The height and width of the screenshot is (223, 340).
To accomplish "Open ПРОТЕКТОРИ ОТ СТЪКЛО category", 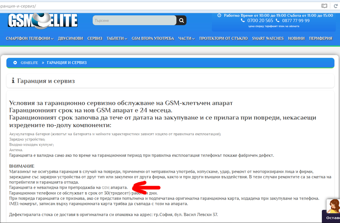I will (223, 39).
